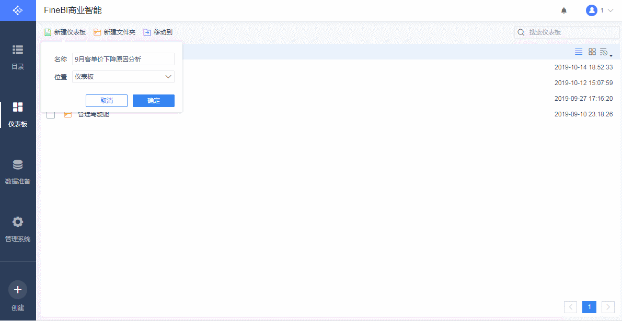The image size is (622, 321).
Task: Expand the 位置 location dropdown
Action: pos(168,77)
